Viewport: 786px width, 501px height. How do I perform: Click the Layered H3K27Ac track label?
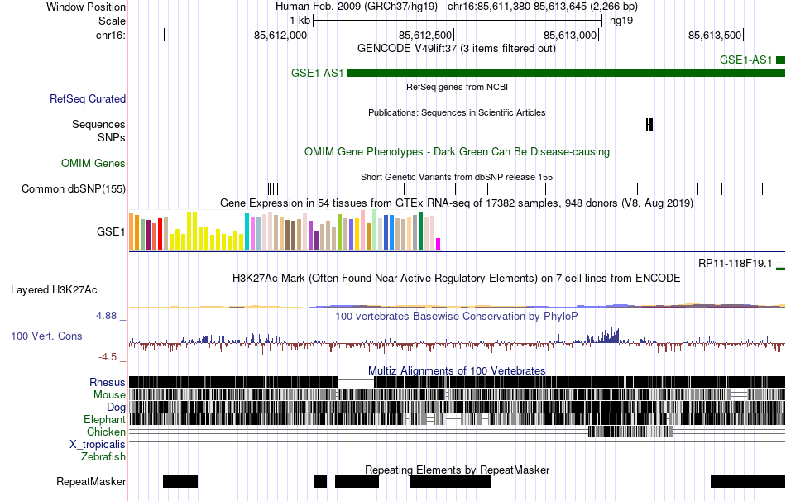(x=54, y=290)
